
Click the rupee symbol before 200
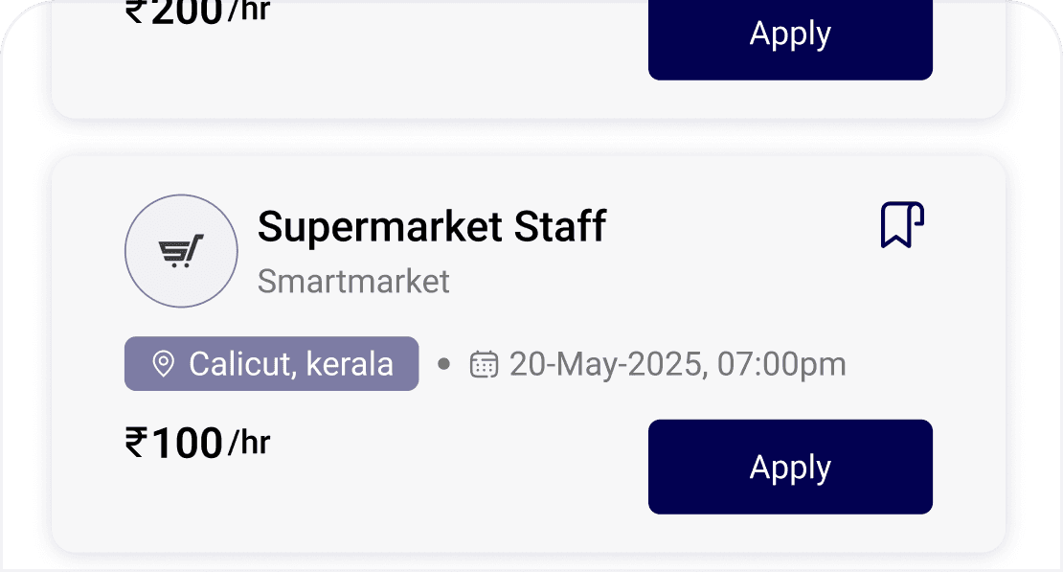point(137,11)
